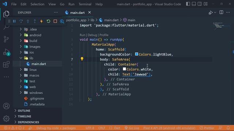Open the widget inspector from debug toolbar
Image resolution: width=234 pixels, height=131 pixels.
click(62, 21)
